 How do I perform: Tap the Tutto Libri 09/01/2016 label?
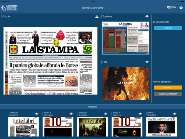coord(14,114)
